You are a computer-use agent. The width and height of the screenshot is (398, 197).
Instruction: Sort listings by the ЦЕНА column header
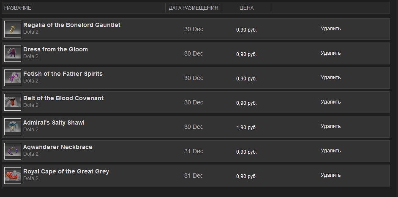(x=246, y=8)
